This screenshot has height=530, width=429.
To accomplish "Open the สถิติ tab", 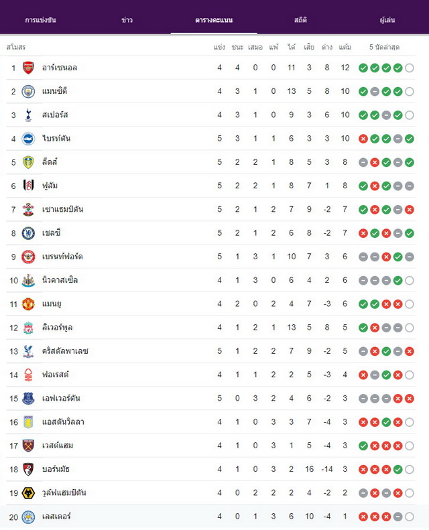I will (300, 20).
